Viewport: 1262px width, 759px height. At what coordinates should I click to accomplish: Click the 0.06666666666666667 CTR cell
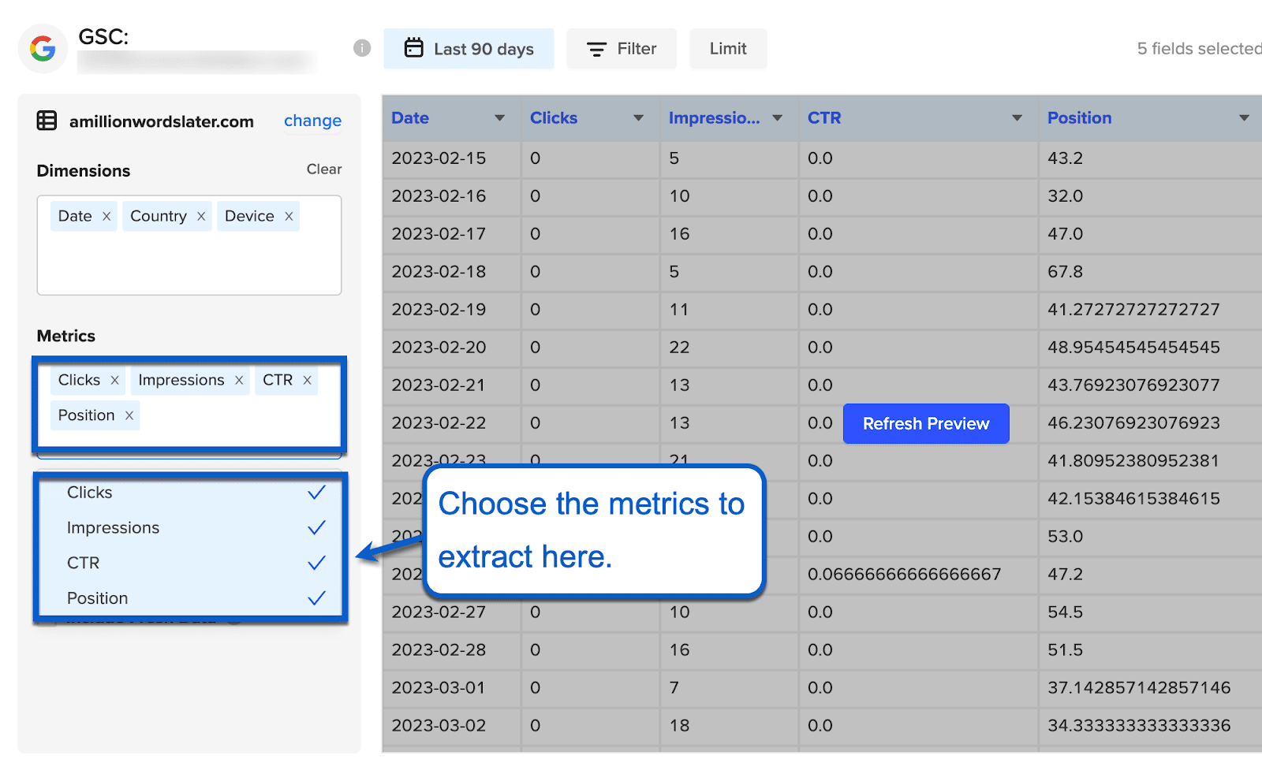(x=917, y=575)
